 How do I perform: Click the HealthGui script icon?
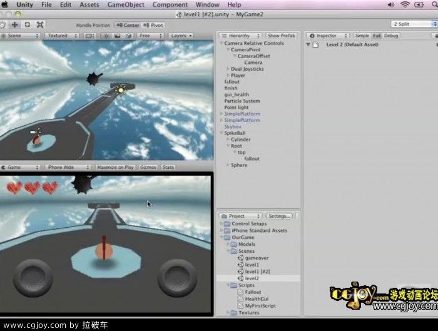240,298
